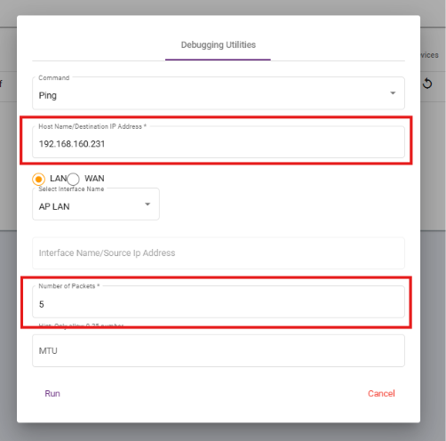
Task: Click the refresh icon behind the dialog
Action: pyautogui.click(x=427, y=84)
